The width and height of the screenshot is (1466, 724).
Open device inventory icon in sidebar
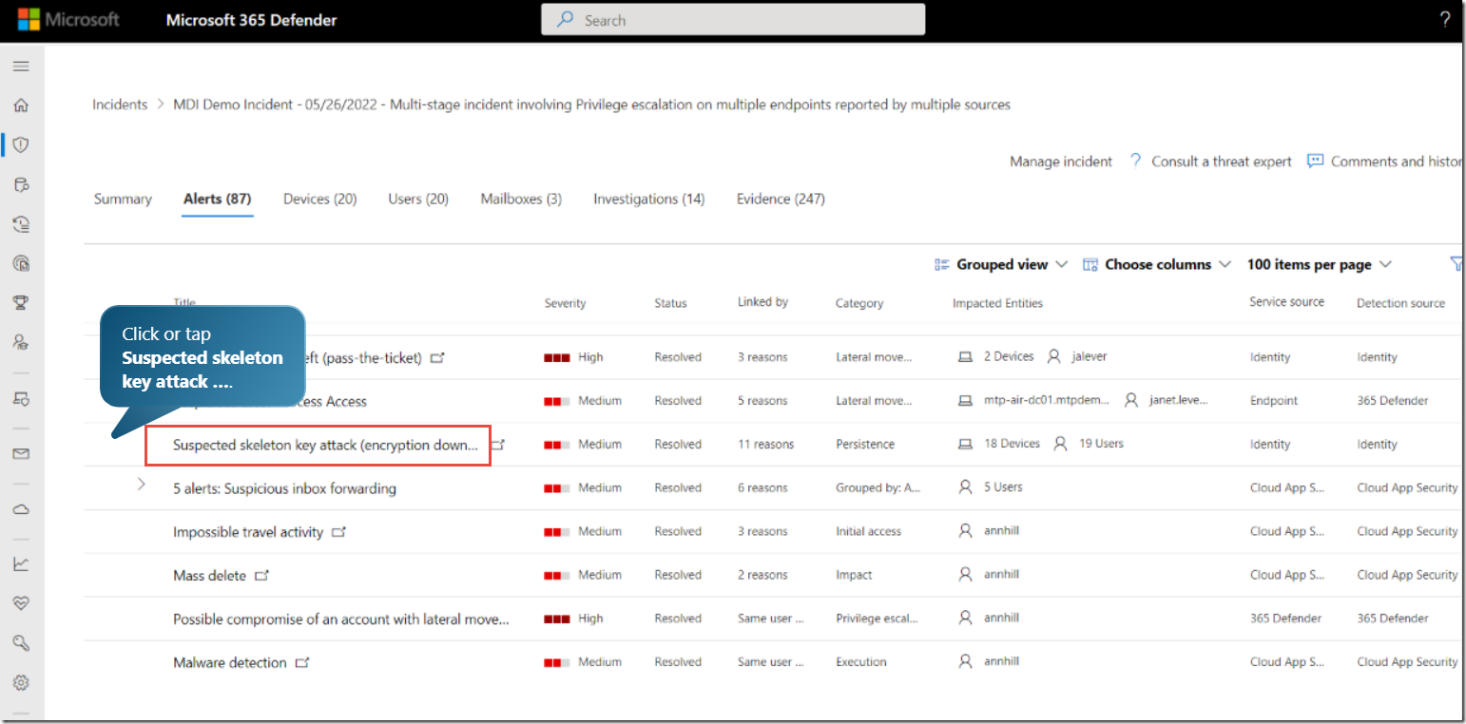(21, 399)
